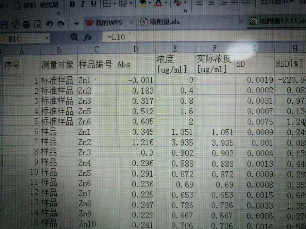Screen dimensions: 306x229
Task: Click the draw border pencil icon
Action: pos(123,3)
